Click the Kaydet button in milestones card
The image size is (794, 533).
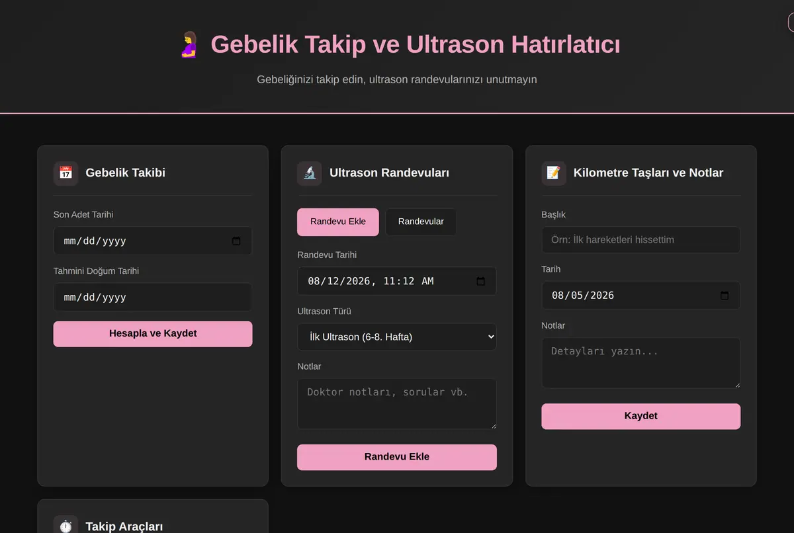641,417
